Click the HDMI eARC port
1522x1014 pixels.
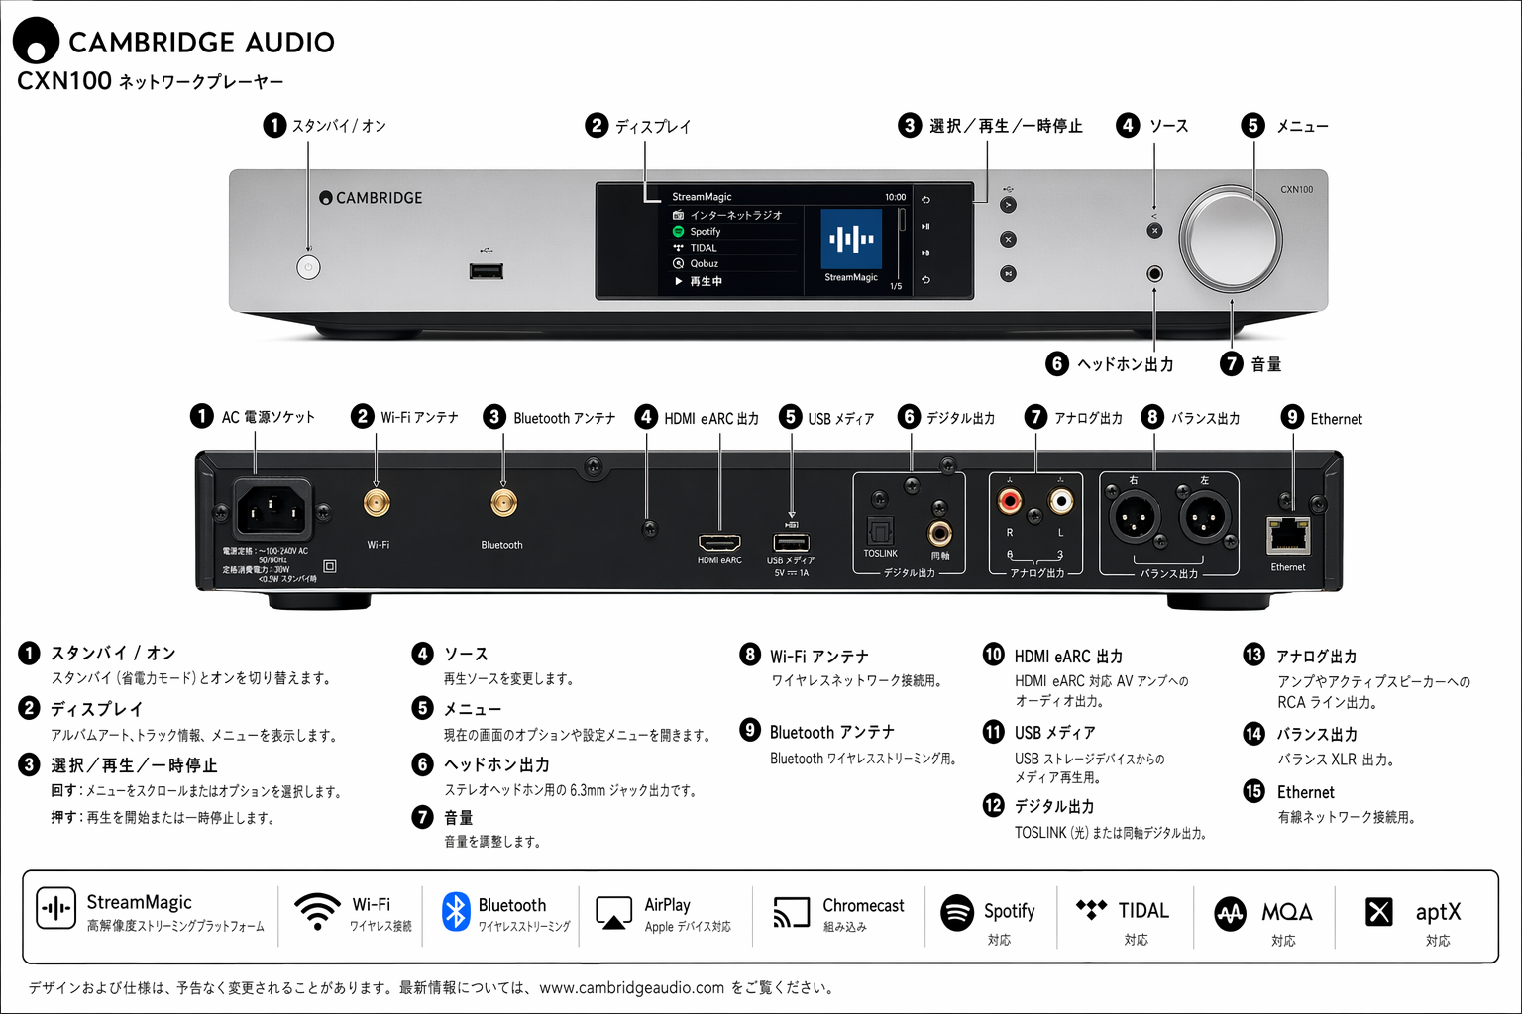[x=719, y=543]
